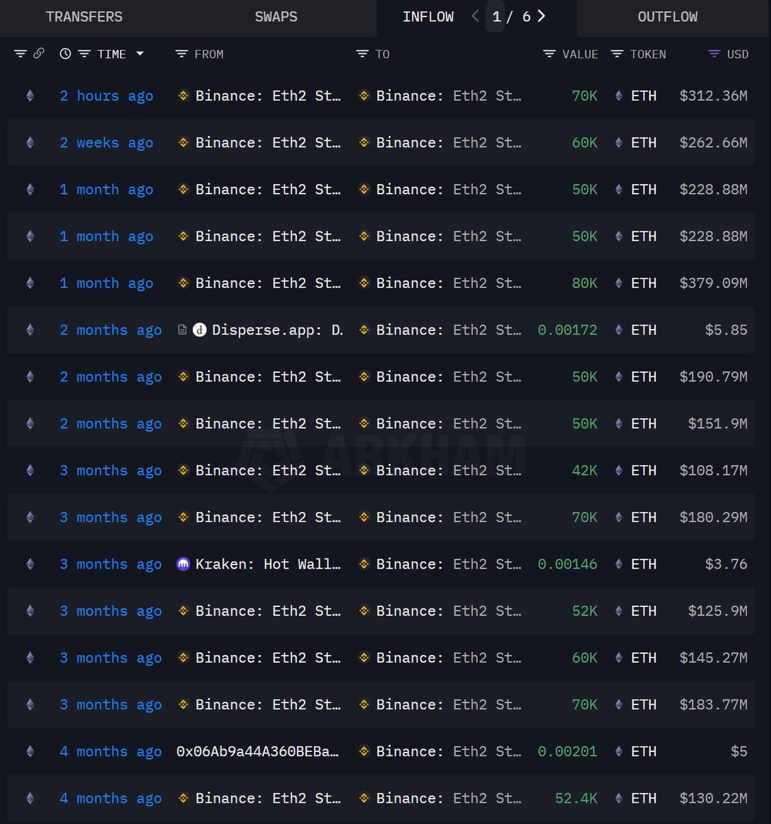The width and height of the screenshot is (771, 824).
Task: Select the $125.9M USD amount
Action: (717, 611)
